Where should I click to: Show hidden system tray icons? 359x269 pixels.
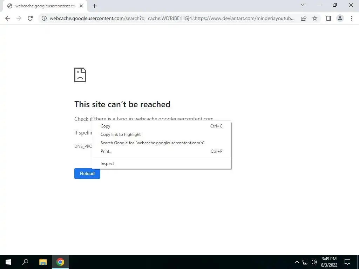(x=297, y=262)
